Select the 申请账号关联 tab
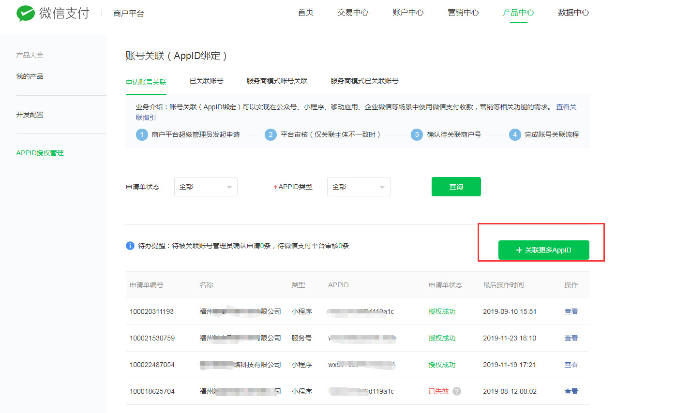The width and height of the screenshot is (676, 413). tap(146, 82)
